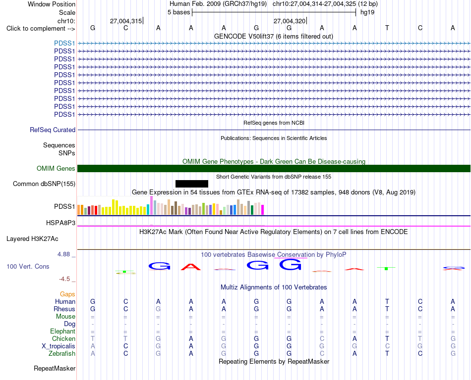Image resolution: width=471 pixels, height=380 pixels.
Task: Select the chr10: ruler label
Action: tap(66, 21)
